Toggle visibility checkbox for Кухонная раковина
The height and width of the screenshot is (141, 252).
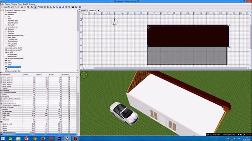pyautogui.click(x=69, y=103)
